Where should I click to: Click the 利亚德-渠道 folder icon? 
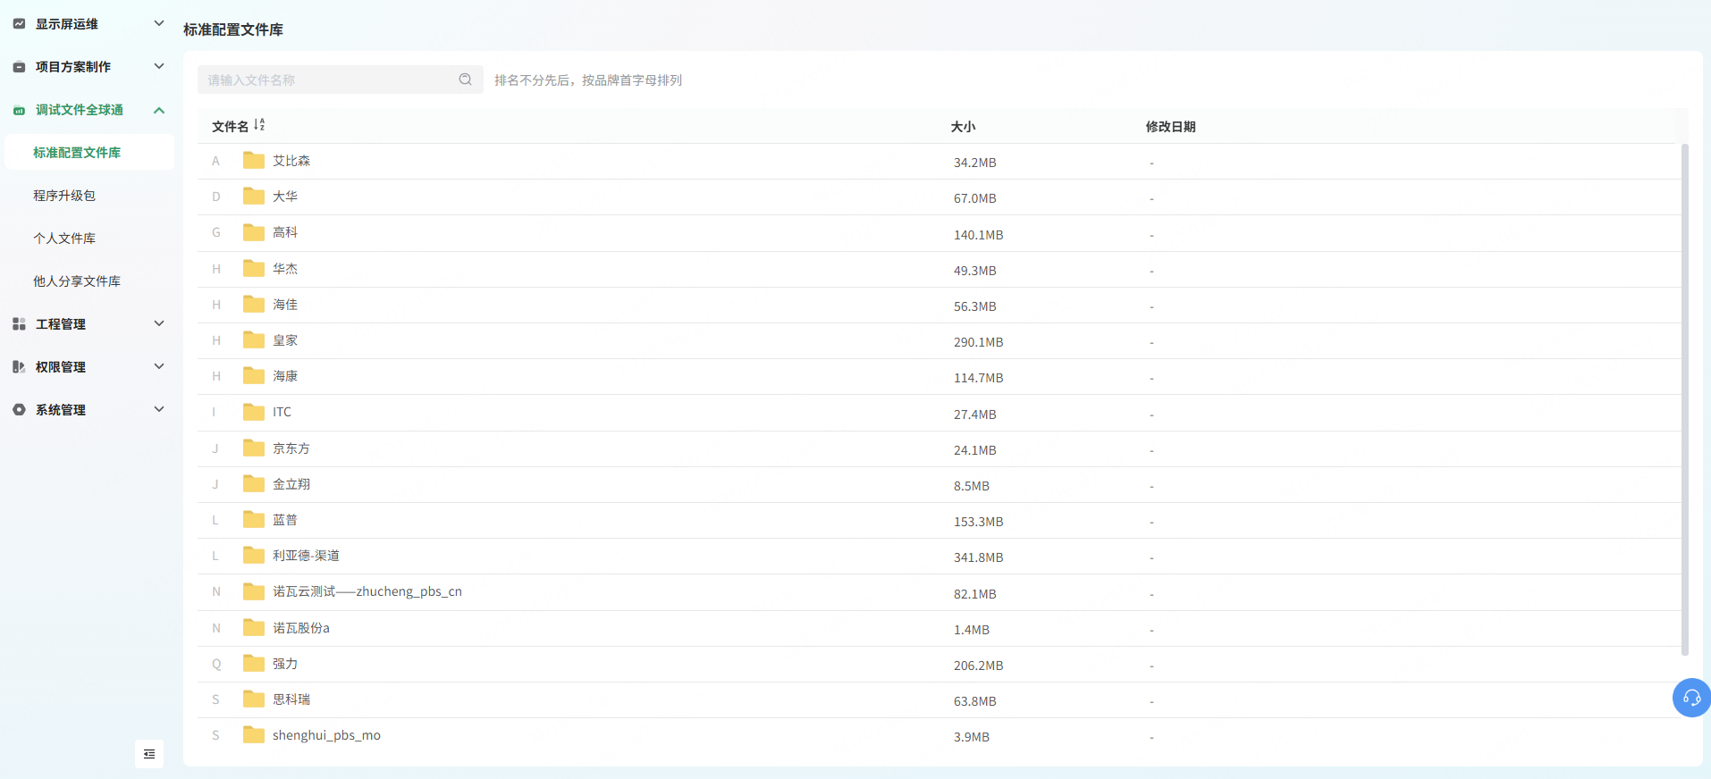tap(254, 556)
